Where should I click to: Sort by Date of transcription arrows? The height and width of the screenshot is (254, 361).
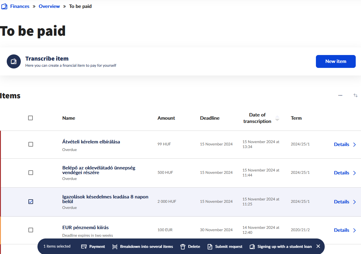277,118
